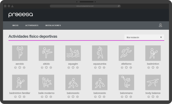Click the question mark icon under aikido
This screenshot has height=104, width=172.
coord(42,67)
